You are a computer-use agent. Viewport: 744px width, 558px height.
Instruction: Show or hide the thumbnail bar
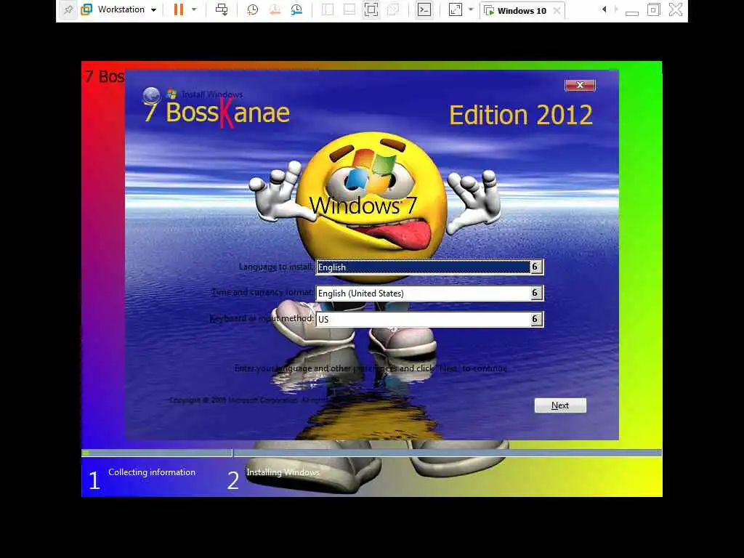coord(349,9)
